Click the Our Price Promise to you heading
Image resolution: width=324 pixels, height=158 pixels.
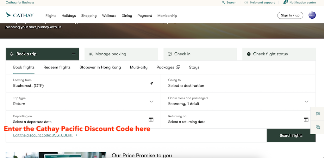click(x=142, y=155)
